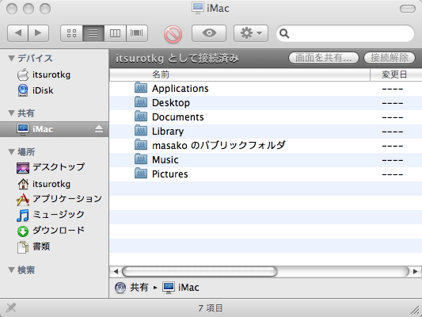Viewport: 422px width, 317px height.
Task: Select iDisk in the sidebar
Action: click(x=54, y=90)
